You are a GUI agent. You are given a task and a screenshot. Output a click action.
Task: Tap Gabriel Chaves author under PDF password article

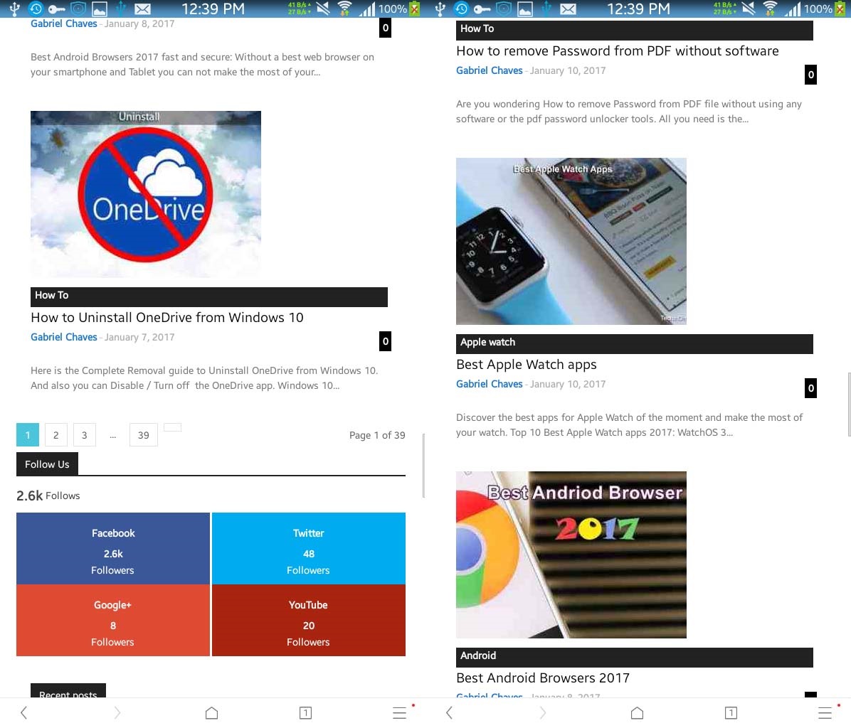[489, 70]
